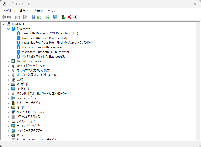Click the monitor icon beside コンピューター
The width and height of the screenshot is (201, 147).
pyautogui.click(x=13, y=89)
